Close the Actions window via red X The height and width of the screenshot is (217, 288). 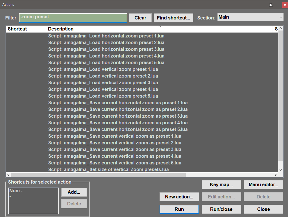[285, 5]
